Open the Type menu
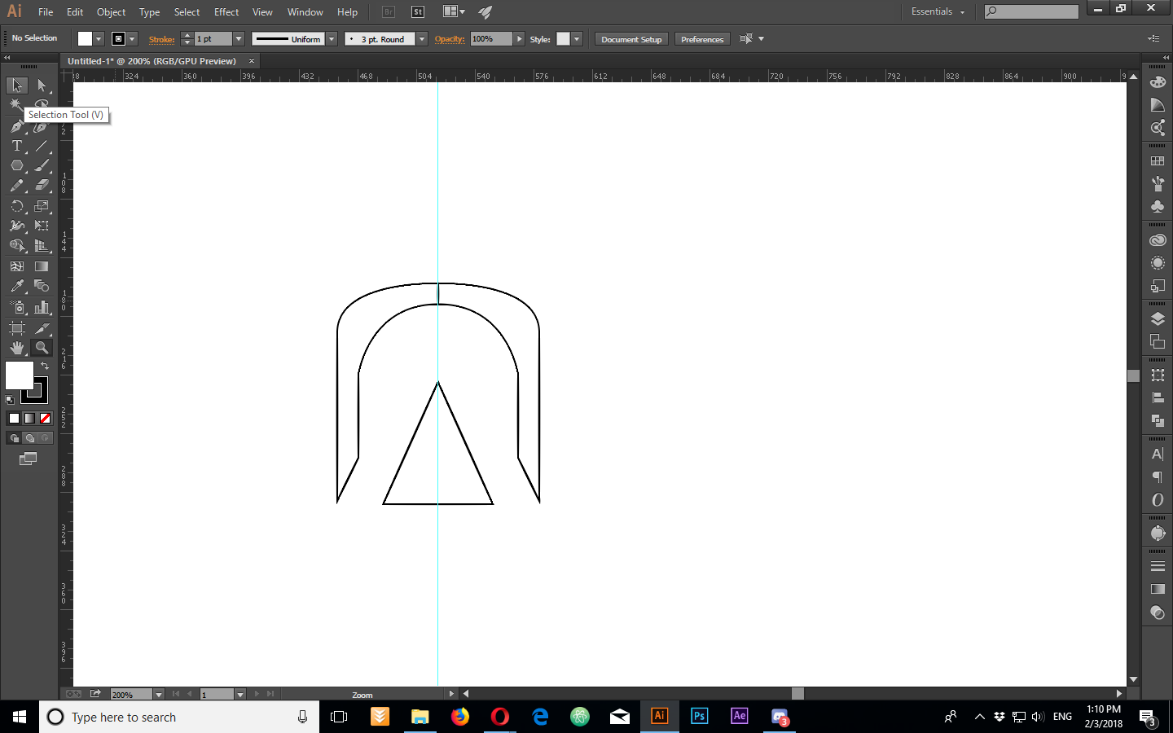1173x733 pixels. 149,12
